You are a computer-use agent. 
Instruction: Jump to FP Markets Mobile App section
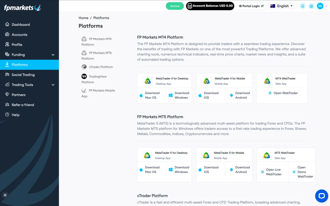tap(98, 93)
